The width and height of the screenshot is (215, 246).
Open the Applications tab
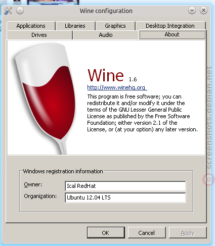31,26
